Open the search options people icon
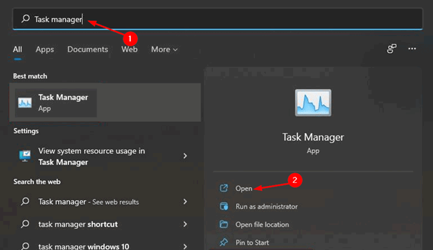The image size is (433, 250). pos(392,49)
